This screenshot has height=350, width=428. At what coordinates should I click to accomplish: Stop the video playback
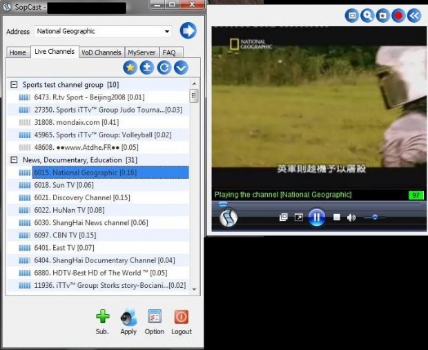pos(337,217)
